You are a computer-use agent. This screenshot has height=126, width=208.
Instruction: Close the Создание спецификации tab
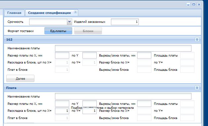tap(75, 12)
